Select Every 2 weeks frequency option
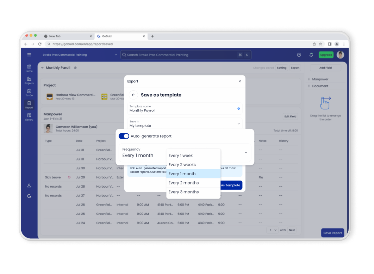The height and width of the screenshot is (274, 374). (182, 165)
